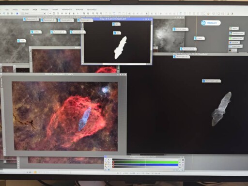Reset the green channel via its red button

[113, 162]
